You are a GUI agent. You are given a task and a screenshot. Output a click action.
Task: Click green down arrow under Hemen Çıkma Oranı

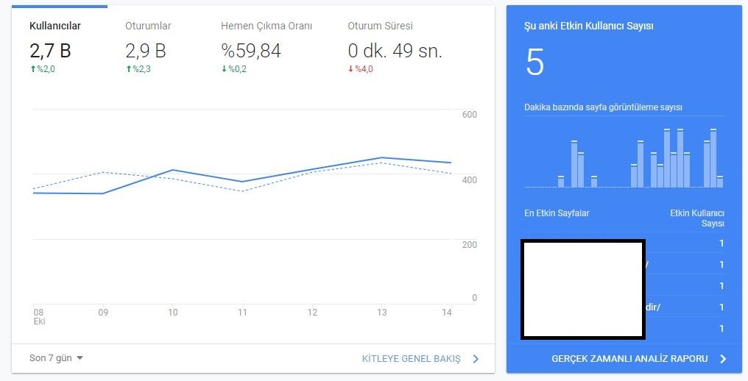tap(224, 69)
